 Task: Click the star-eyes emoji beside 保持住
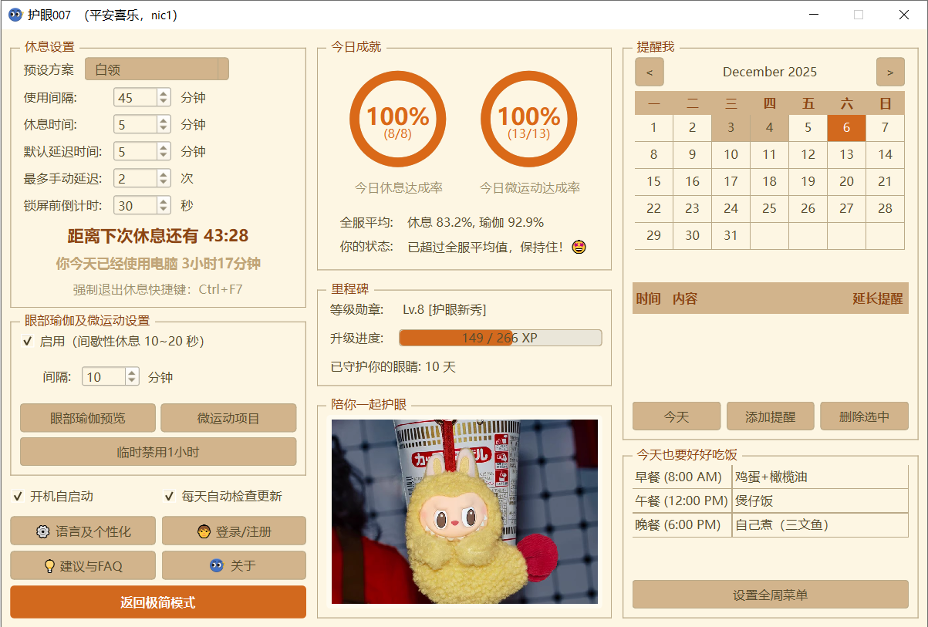[579, 247]
